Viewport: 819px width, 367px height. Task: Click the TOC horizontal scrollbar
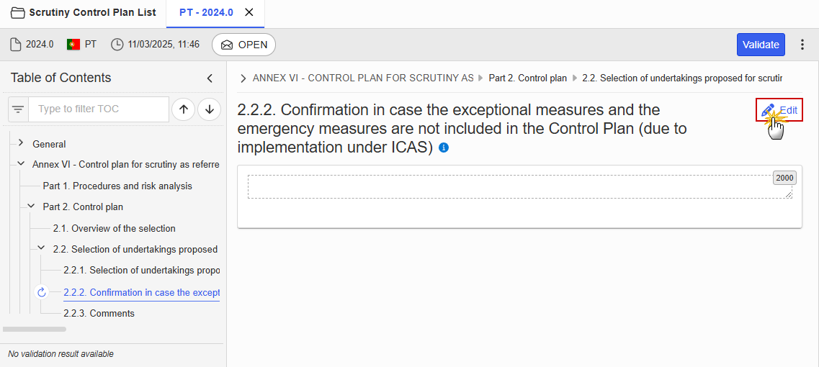[35, 330]
